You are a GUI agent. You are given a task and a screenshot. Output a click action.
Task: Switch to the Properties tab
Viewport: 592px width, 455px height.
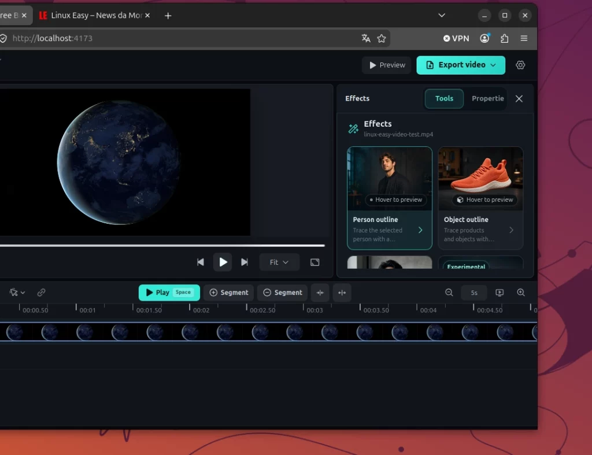pyautogui.click(x=487, y=98)
